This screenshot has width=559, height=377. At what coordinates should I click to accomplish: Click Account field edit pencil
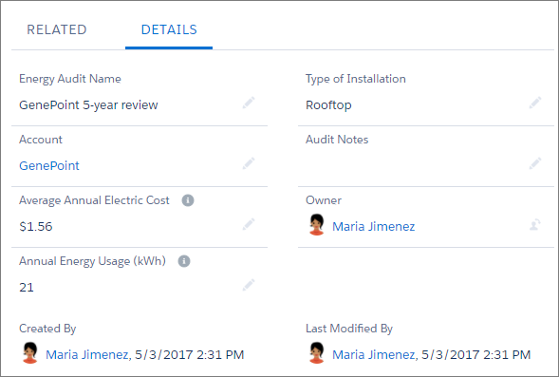coord(249,163)
